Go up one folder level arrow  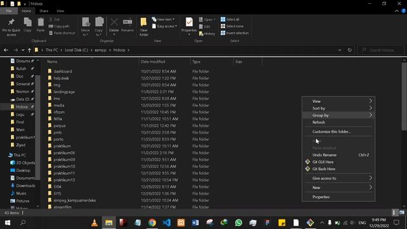29,50
